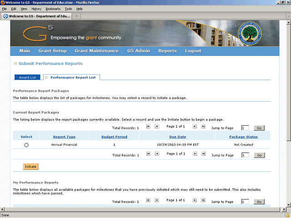
Task: Select the Performance Report List tab
Action: pyautogui.click(x=71, y=77)
